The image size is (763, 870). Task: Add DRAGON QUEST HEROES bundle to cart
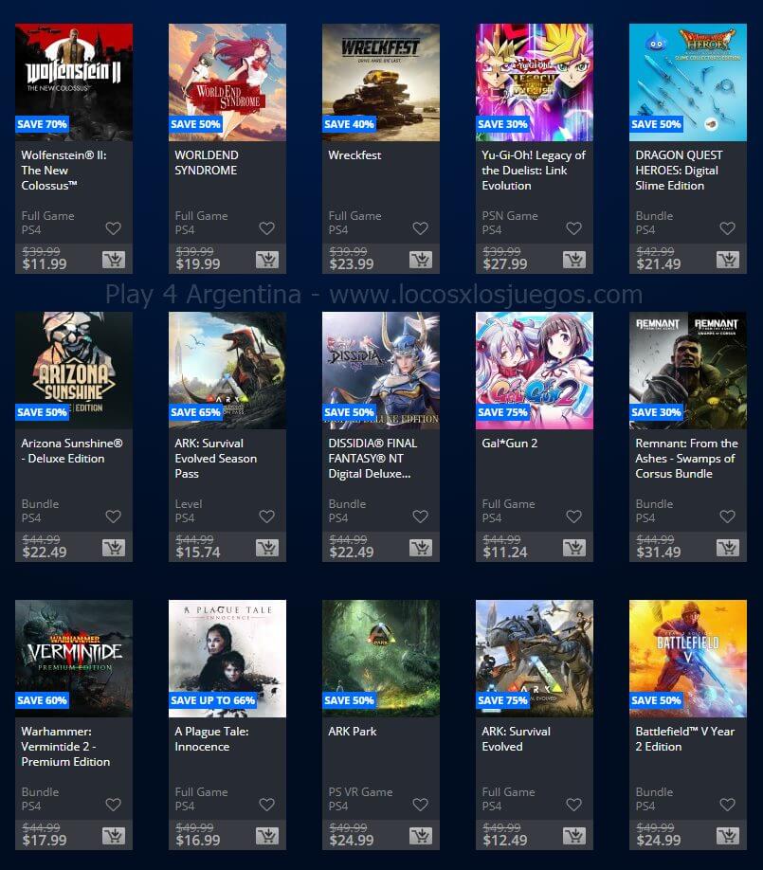tap(728, 259)
